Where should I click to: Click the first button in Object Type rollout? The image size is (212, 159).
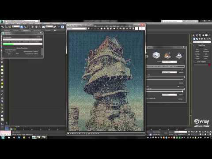197,49
